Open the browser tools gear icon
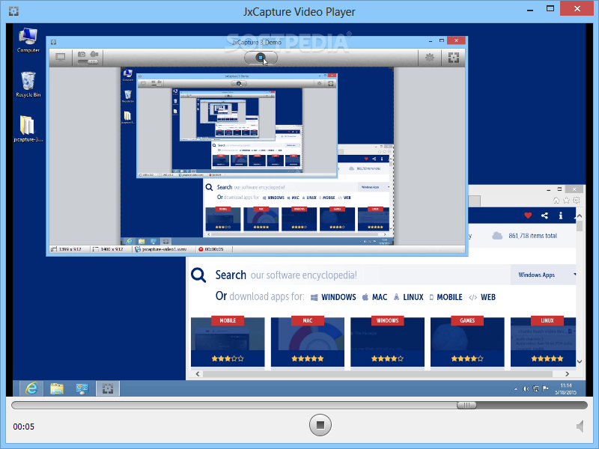599x449 pixels. (x=577, y=200)
